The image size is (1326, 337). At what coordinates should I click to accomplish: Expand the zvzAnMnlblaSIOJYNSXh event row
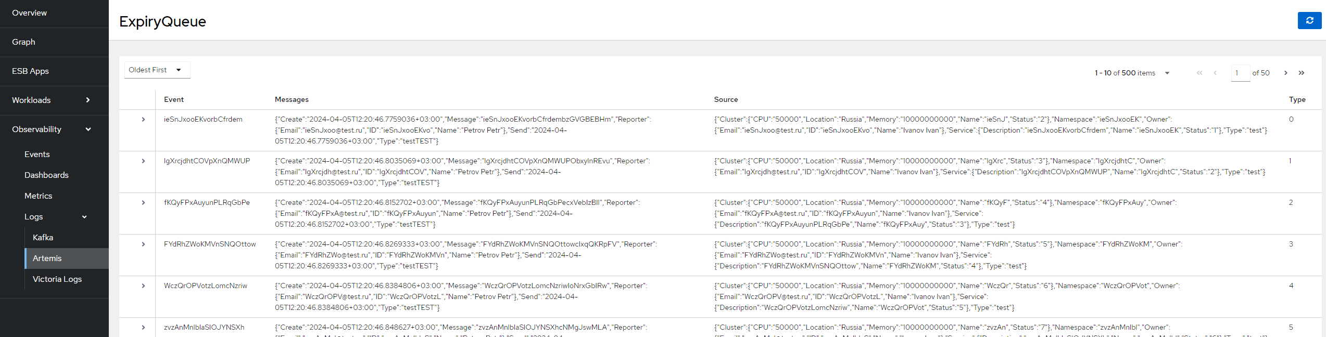tap(143, 328)
